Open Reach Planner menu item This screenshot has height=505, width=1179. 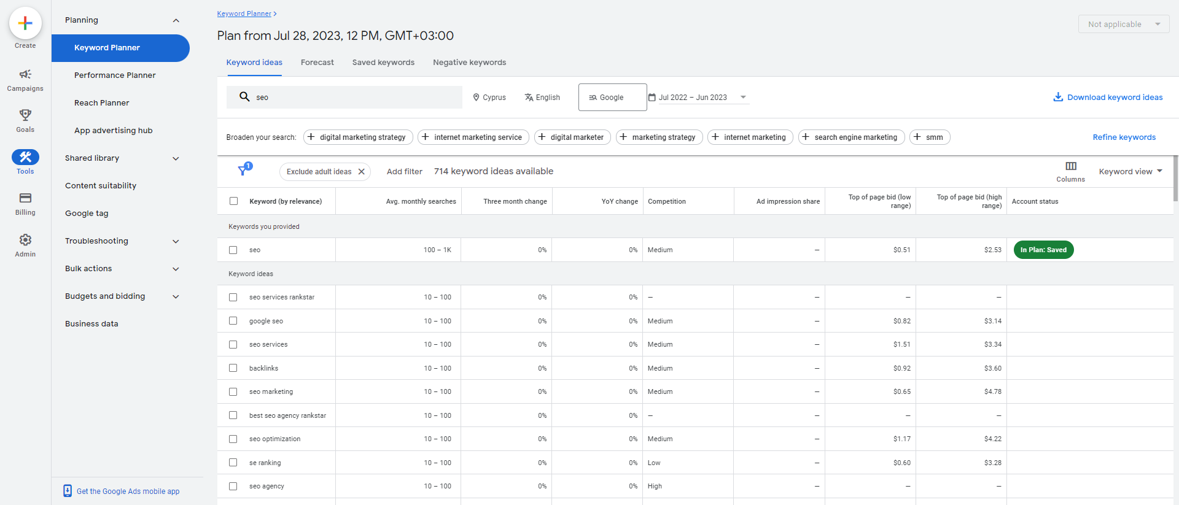click(102, 102)
